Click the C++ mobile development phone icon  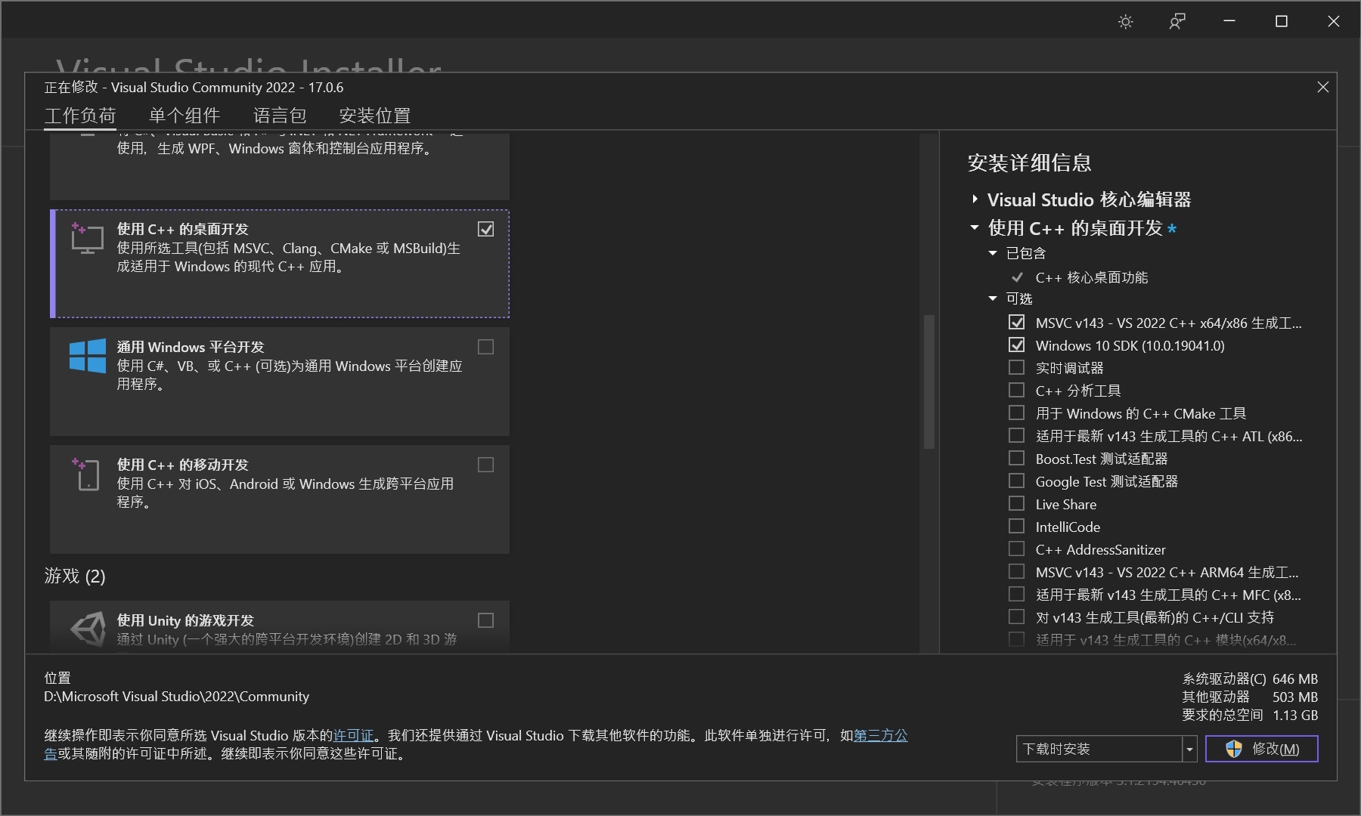click(x=86, y=474)
